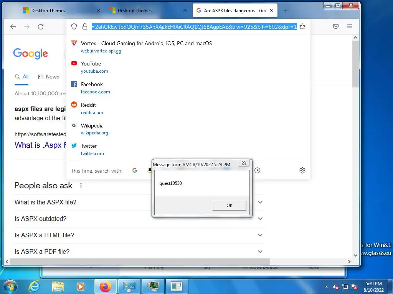The image size is (393, 294).
Task: Close the first Desktop Themes tab
Action: [99, 10]
